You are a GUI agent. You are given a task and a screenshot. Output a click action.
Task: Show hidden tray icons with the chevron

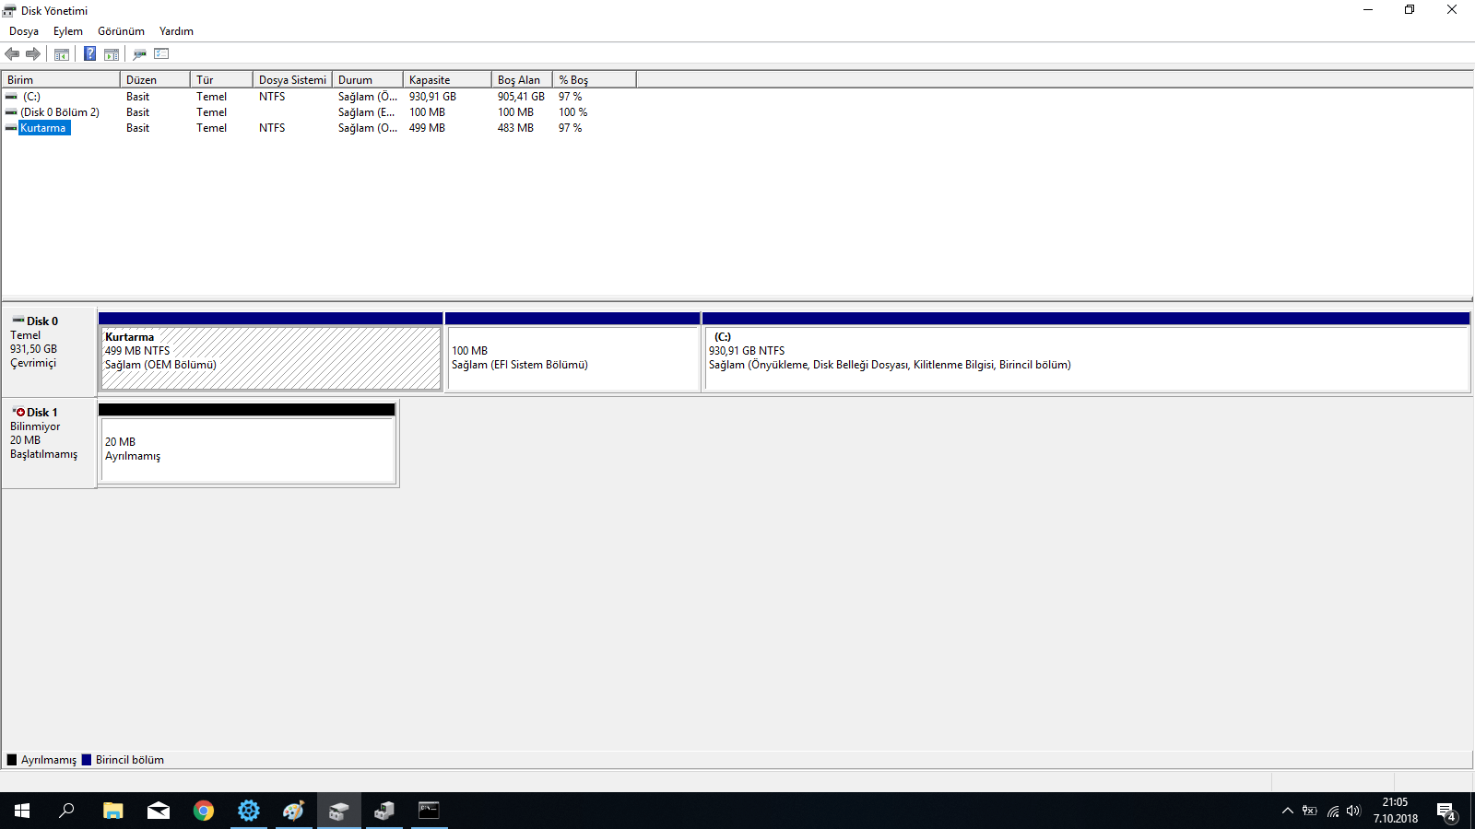coord(1288,811)
